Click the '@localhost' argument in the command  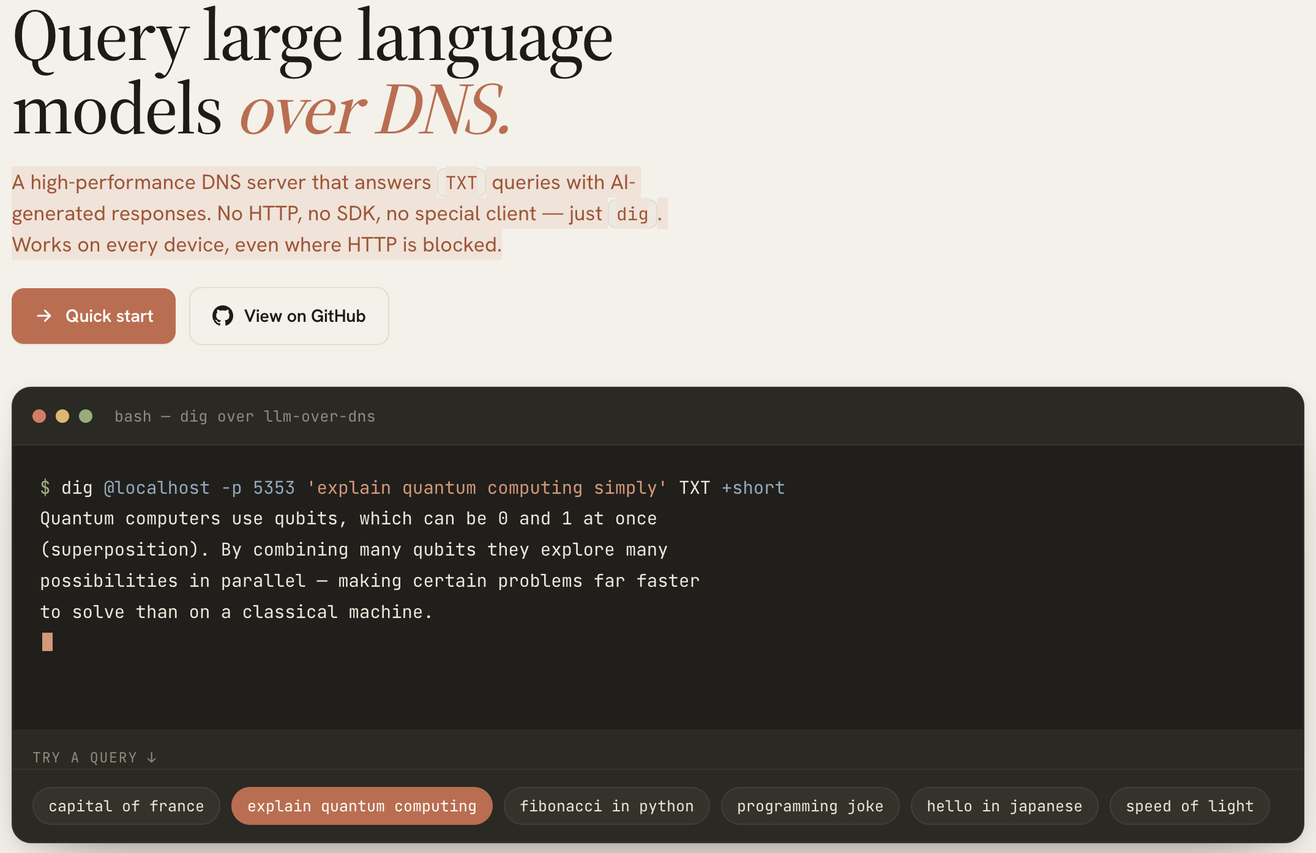pyautogui.click(x=157, y=488)
